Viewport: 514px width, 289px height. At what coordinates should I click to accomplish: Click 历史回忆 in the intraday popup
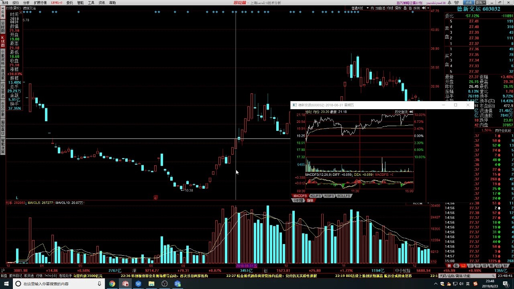(x=401, y=112)
